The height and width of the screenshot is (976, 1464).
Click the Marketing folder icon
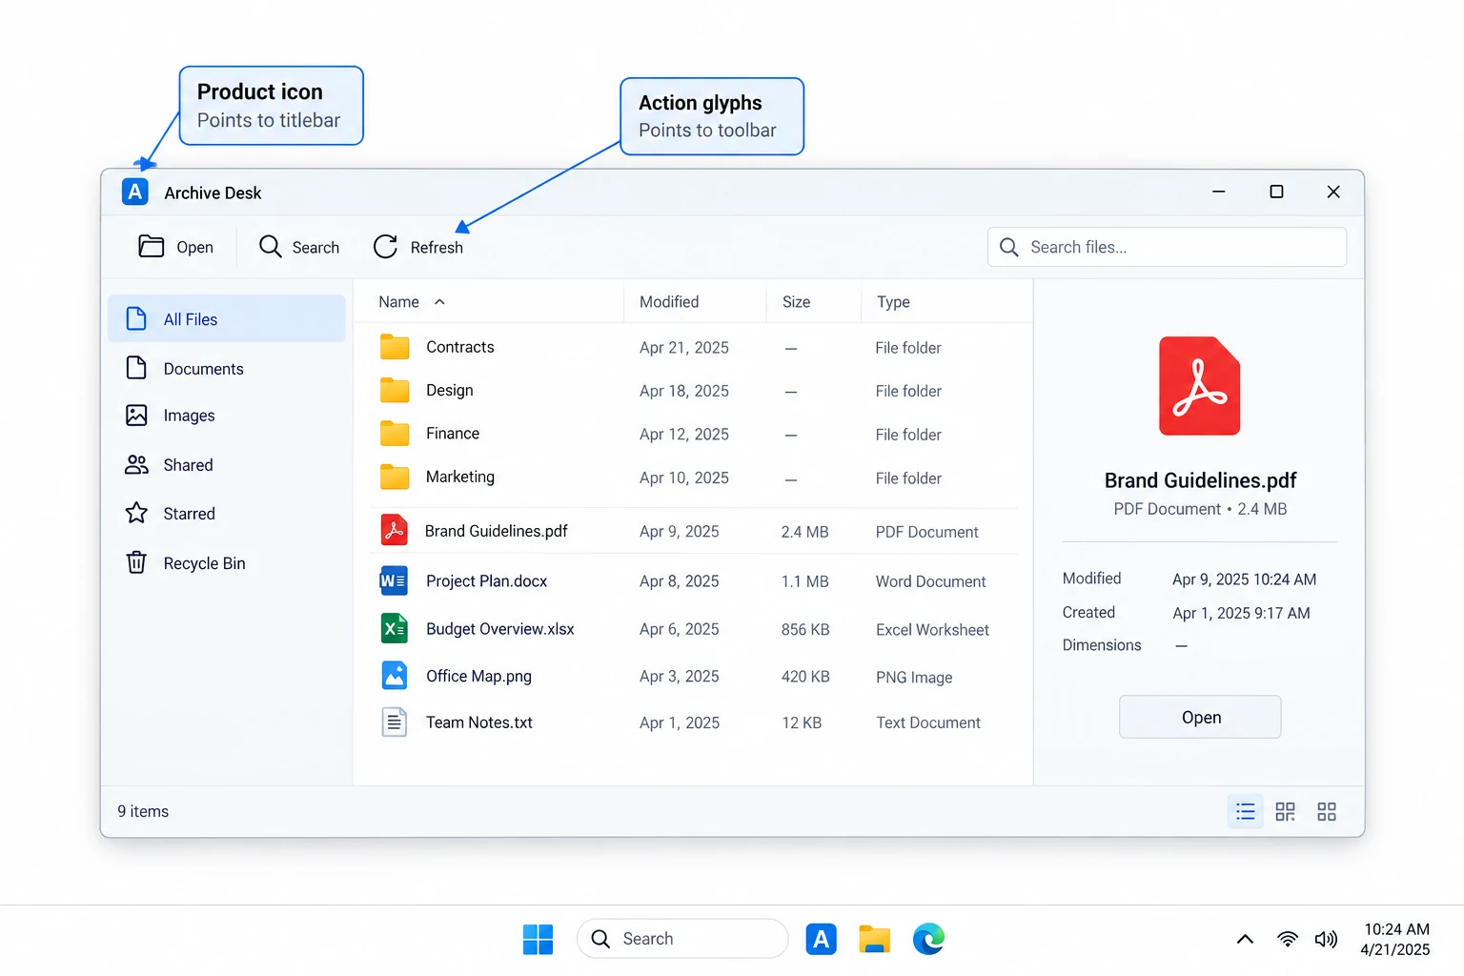(x=395, y=477)
